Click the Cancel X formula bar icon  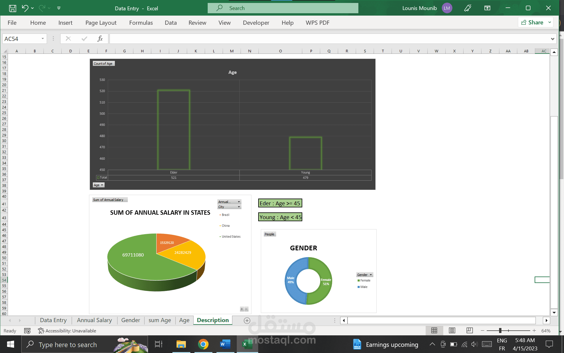click(68, 39)
